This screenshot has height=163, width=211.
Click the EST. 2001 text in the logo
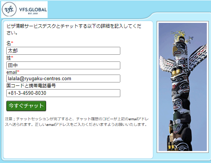(33, 13)
